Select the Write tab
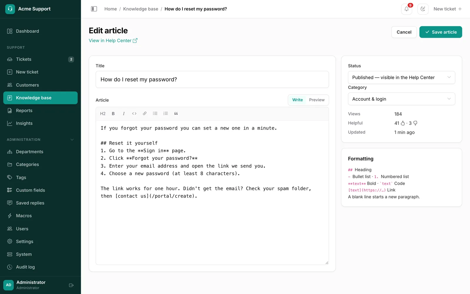 (x=297, y=100)
